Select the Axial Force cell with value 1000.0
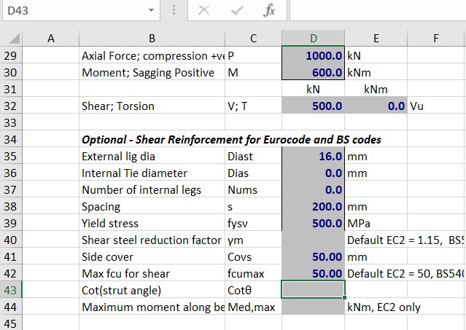 coord(313,55)
